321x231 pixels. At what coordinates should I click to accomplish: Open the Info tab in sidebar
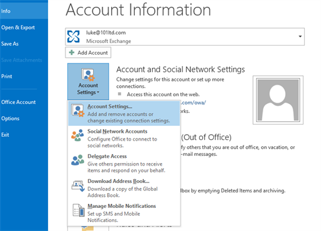[24, 11]
